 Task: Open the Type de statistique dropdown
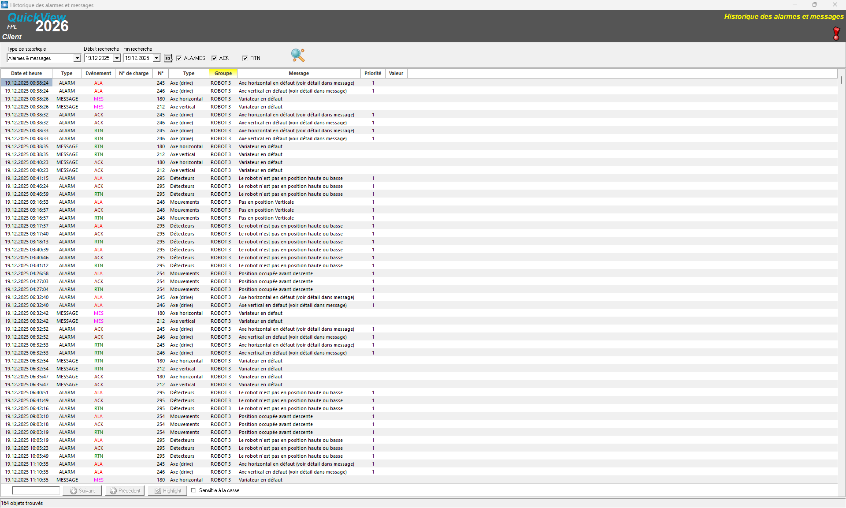click(77, 58)
